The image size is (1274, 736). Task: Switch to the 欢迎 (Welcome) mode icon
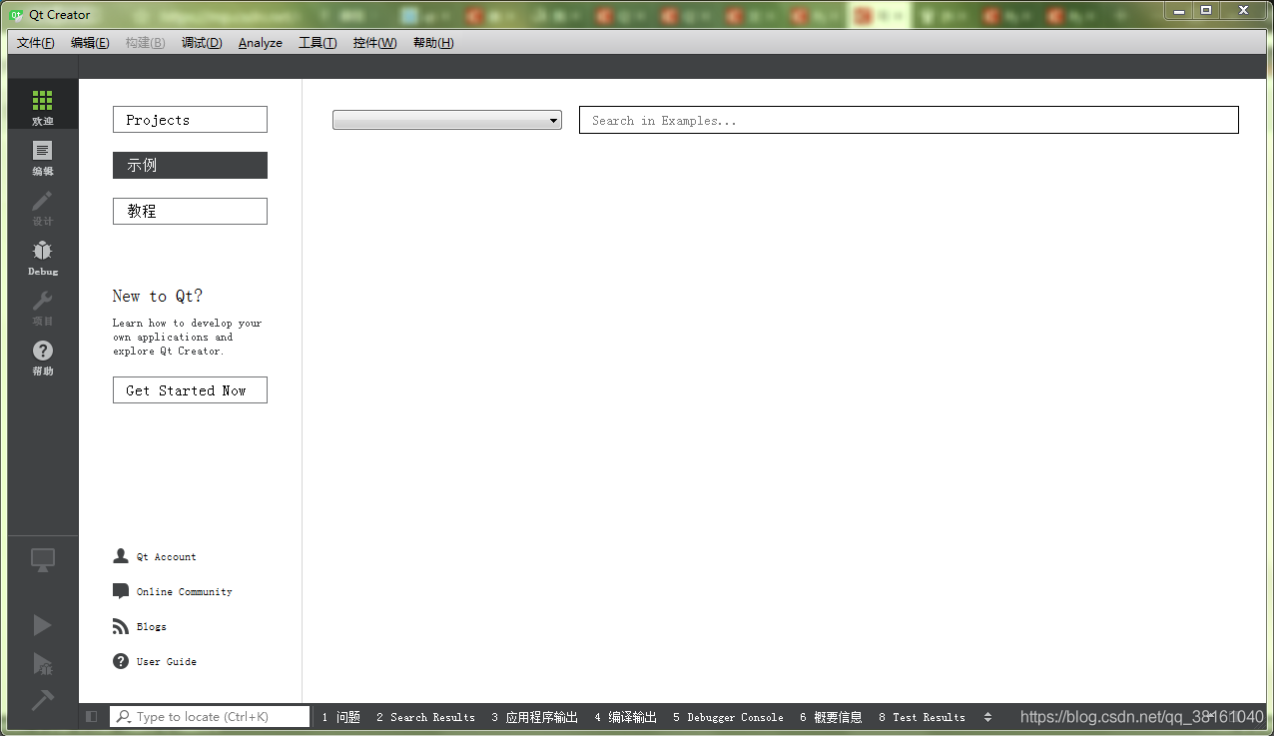point(42,104)
